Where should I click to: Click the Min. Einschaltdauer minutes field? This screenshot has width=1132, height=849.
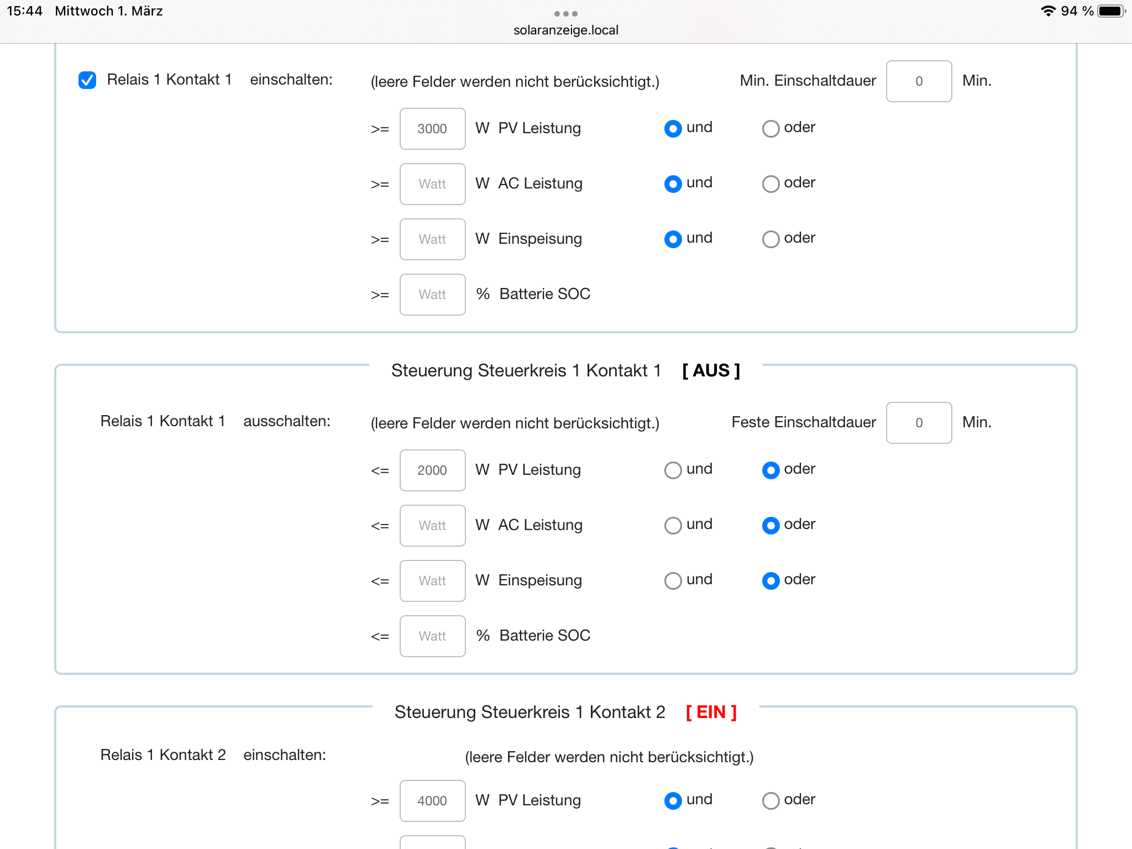coord(918,81)
